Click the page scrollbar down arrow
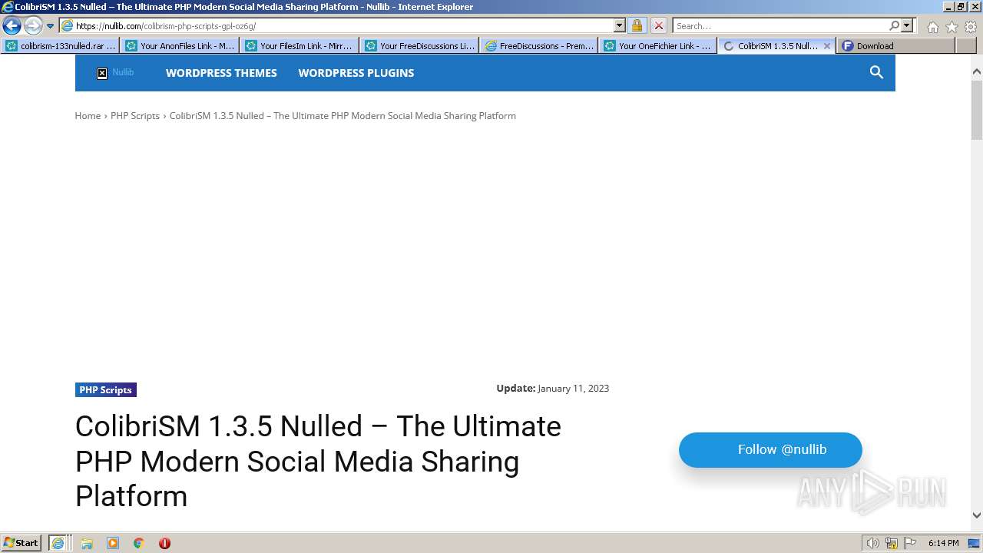Screen dimensions: 983x553 (976, 515)
